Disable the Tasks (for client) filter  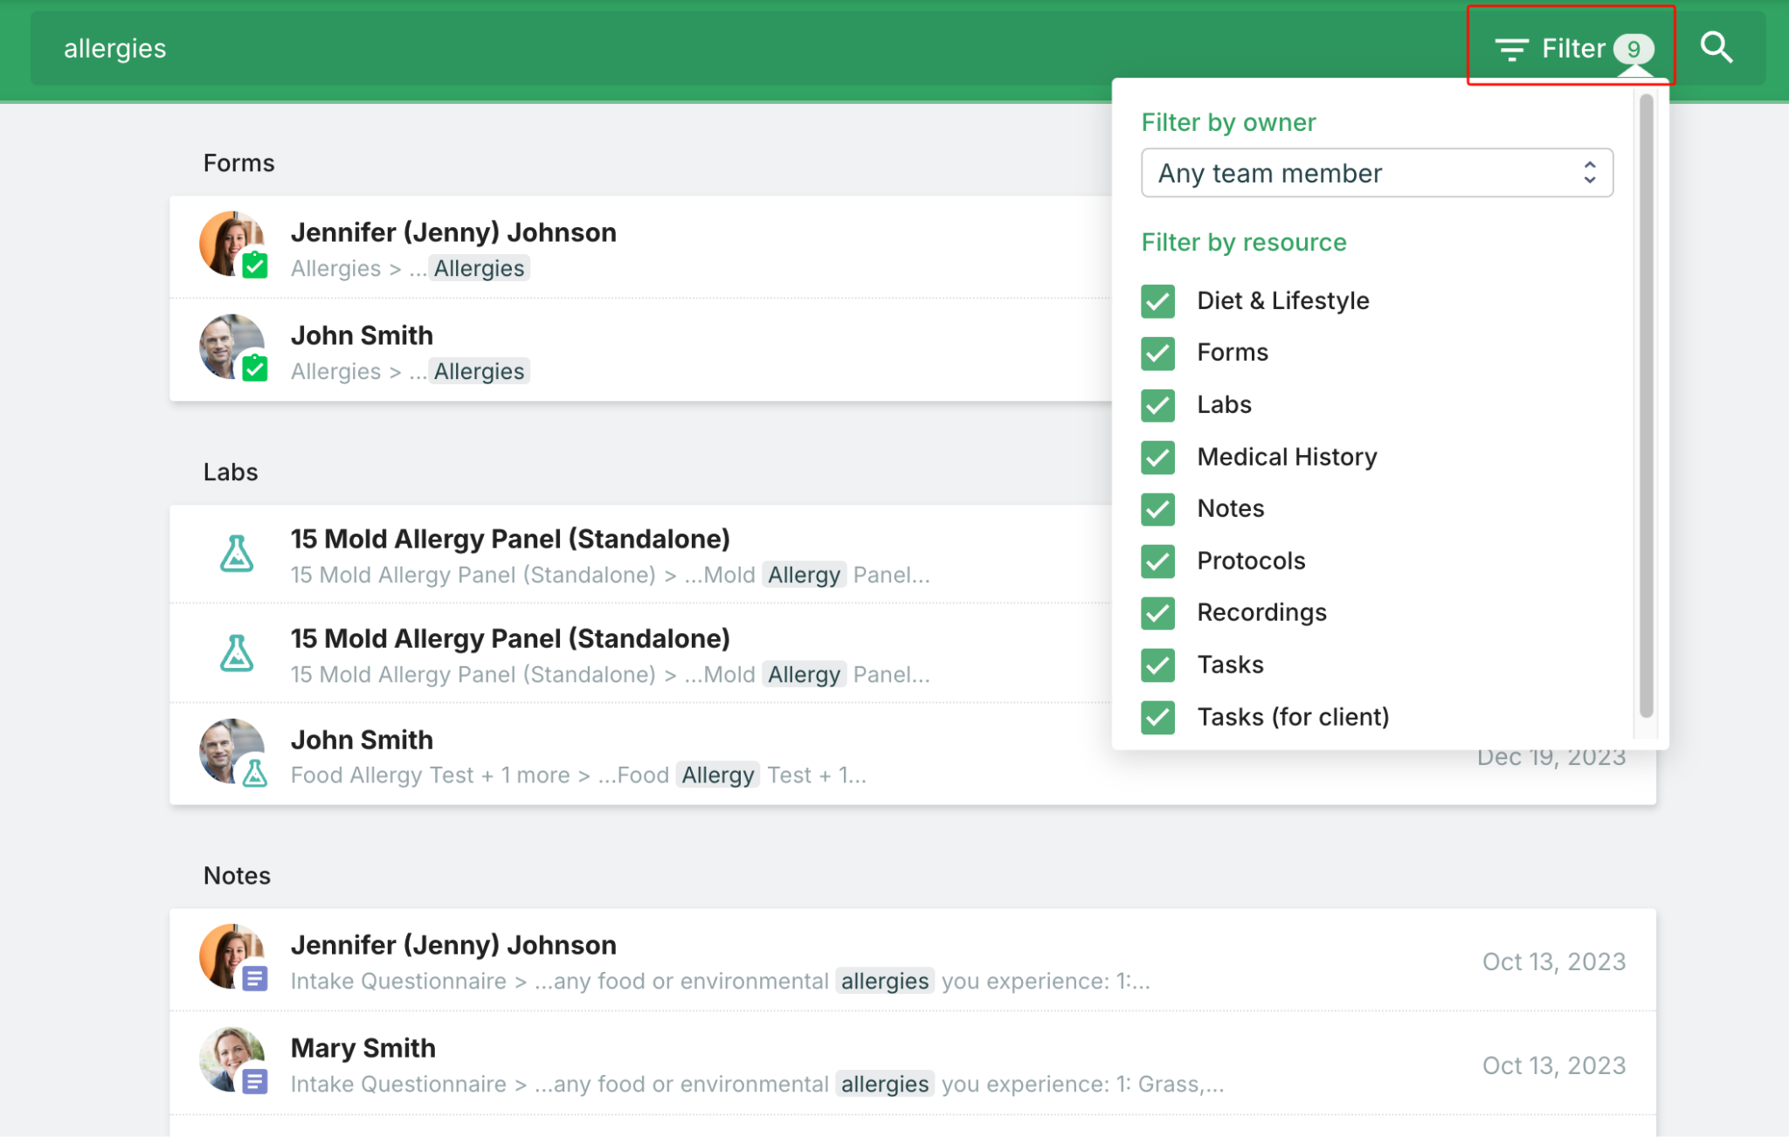(1157, 717)
